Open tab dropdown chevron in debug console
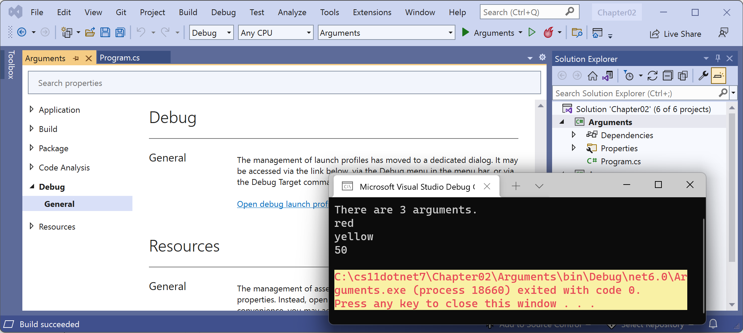 [539, 186]
